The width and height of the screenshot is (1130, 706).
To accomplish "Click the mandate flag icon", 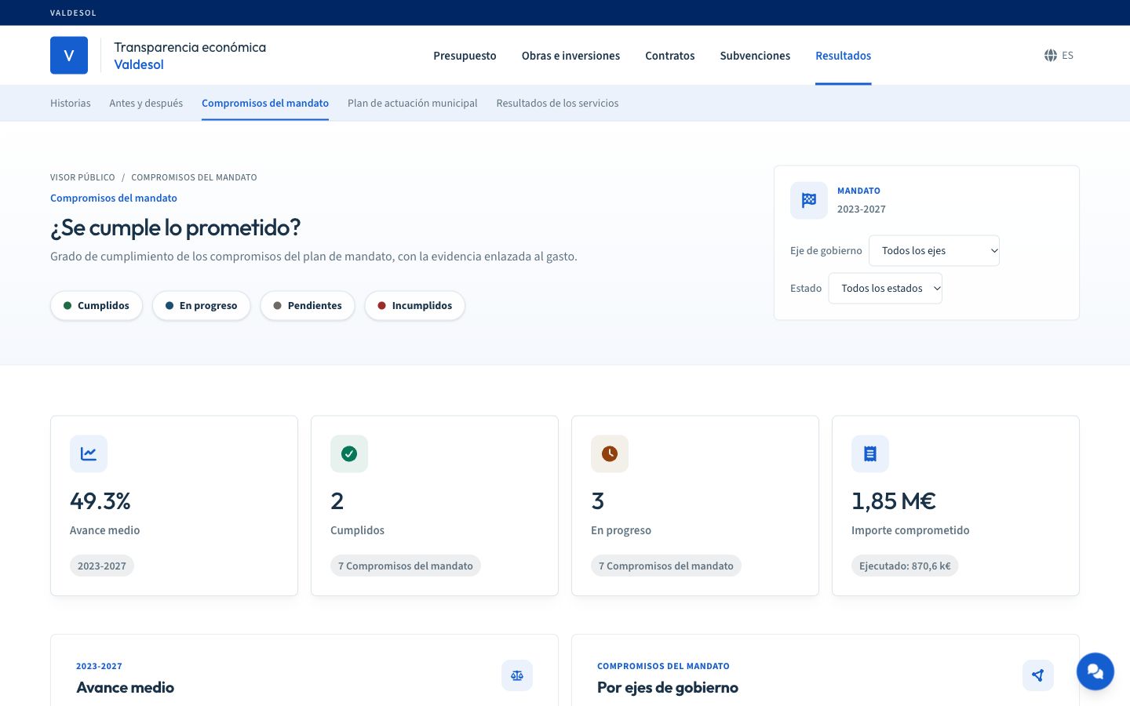I will coord(809,200).
